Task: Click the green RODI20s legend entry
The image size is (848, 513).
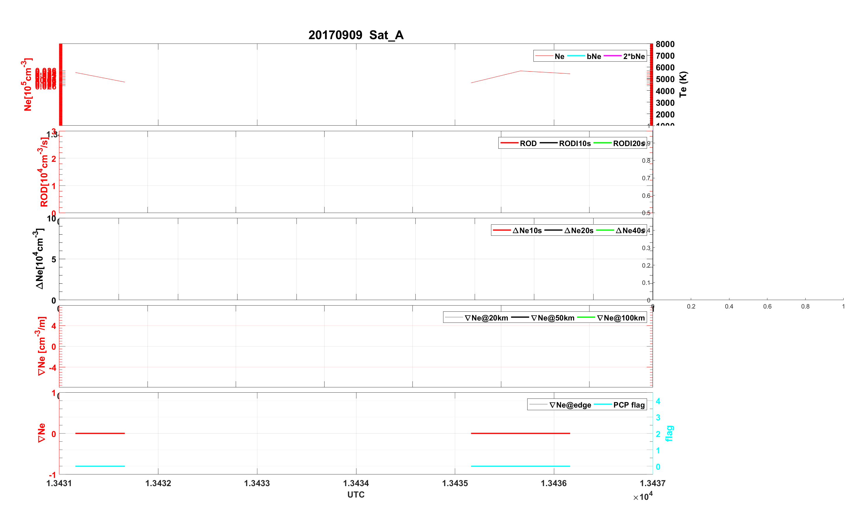Action: [x=628, y=143]
